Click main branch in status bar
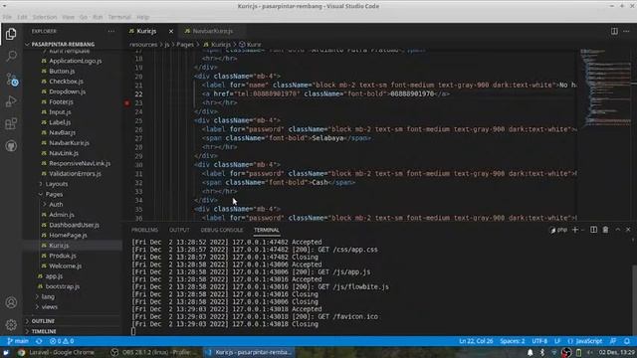Viewport: 637px width, 358px height. click(x=18, y=341)
